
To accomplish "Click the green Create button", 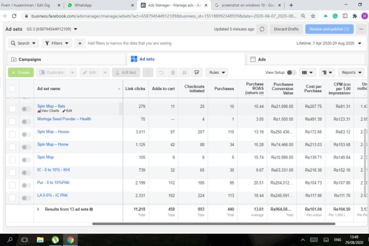I will coord(21,73).
